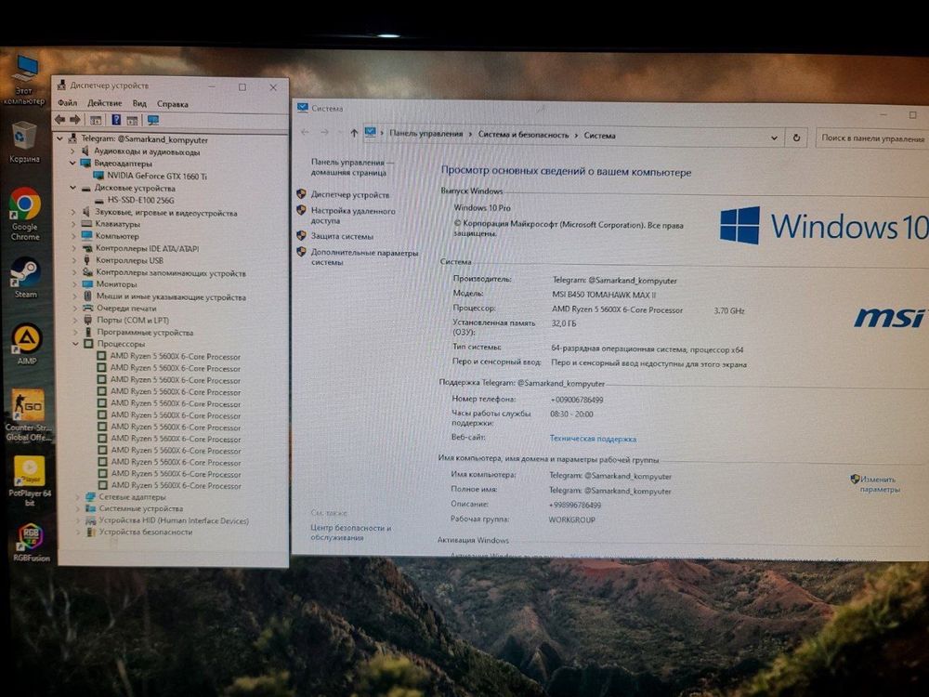Select NVIDIA GeForce GTX 1660 Ti device
929x697 pixels.
[x=156, y=176]
